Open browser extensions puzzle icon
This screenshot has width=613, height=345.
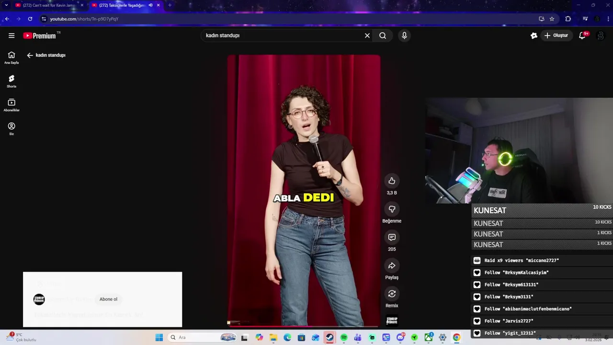click(x=568, y=19)
